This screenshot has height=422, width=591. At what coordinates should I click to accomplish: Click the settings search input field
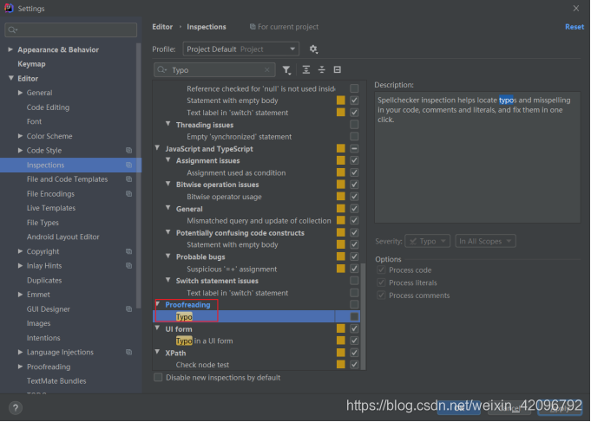(x=71, y=29)
